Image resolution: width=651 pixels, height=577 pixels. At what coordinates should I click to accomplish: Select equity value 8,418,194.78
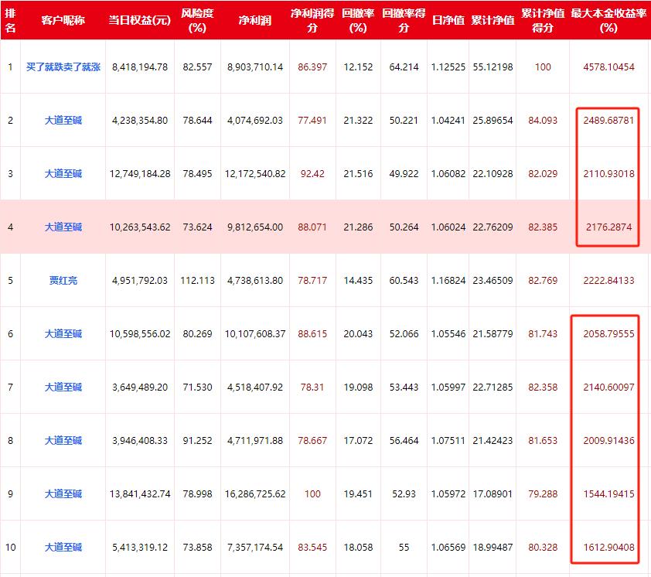click(x=139, y=67)
